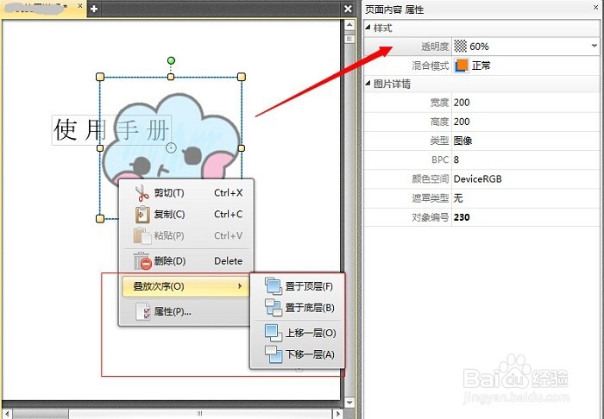Open the 透明度 60% dropdown arrow
Image resolution: width=604 pixels, height=419 pixels.
[595, 46]
